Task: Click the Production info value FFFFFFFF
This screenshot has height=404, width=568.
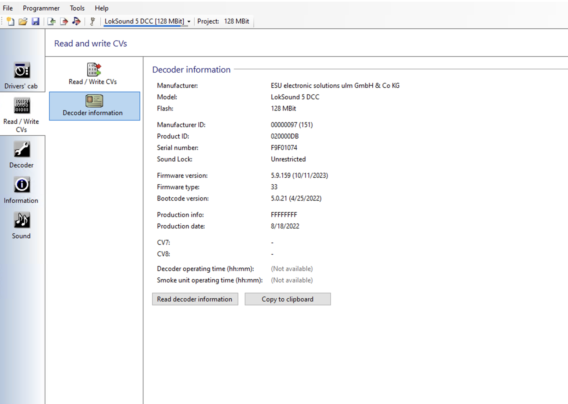Action: coord(284,215)
